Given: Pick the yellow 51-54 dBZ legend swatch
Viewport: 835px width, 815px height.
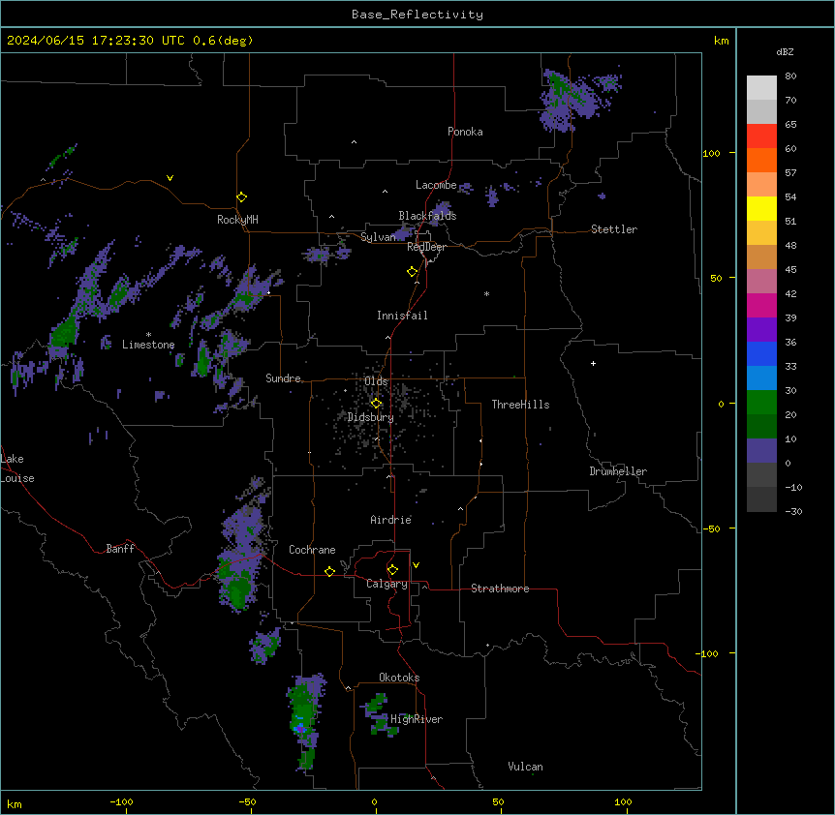Looking at the screenshot, I should pos(761,209).
